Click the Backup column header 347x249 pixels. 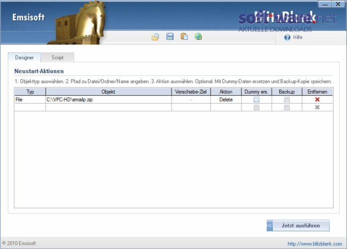point(287,92)
